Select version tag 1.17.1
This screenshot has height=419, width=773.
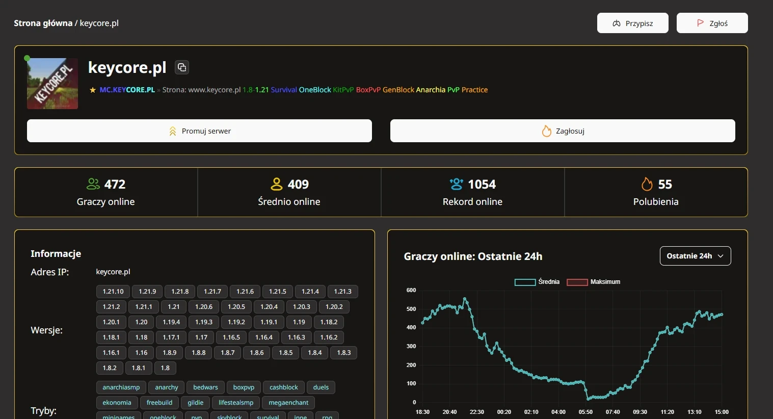[171, 337]
